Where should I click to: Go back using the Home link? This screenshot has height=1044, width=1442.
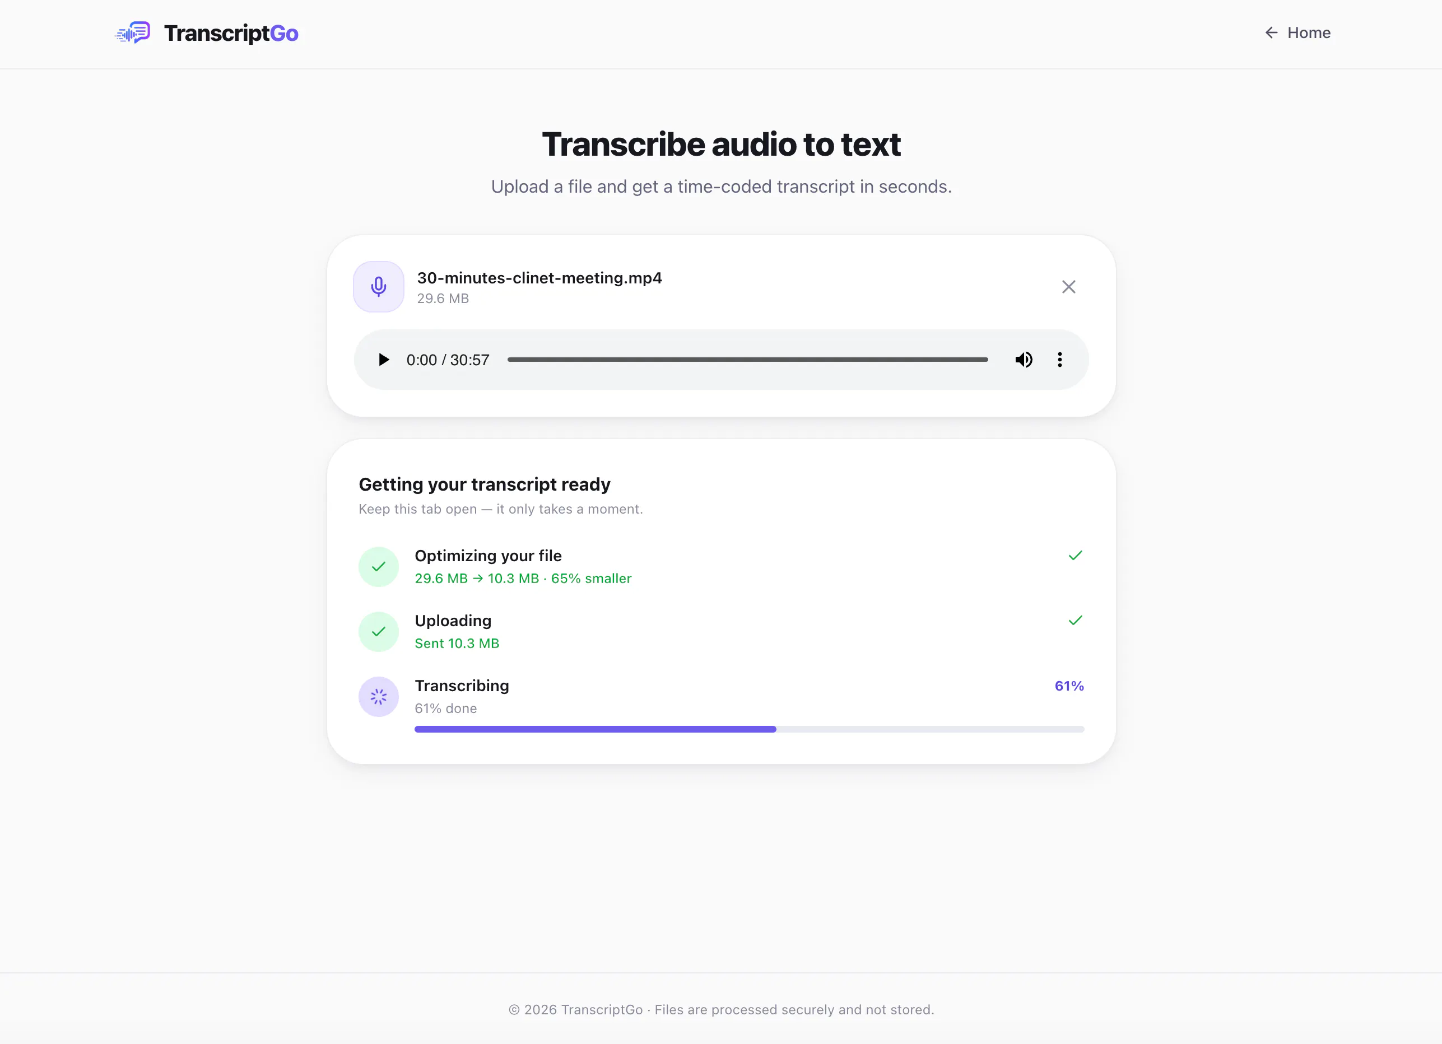point(1297,32)
